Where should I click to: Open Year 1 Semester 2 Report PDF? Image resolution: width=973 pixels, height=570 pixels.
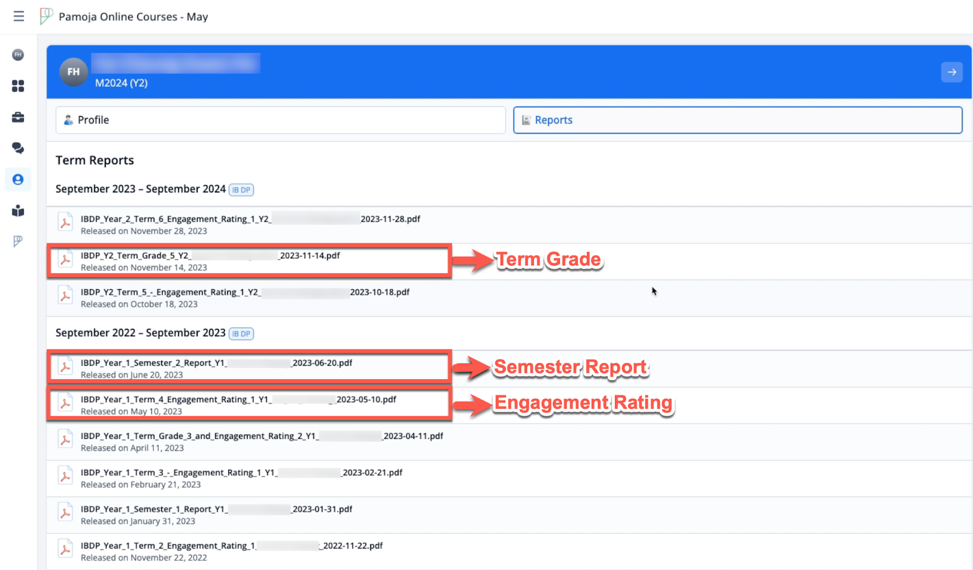216,363
